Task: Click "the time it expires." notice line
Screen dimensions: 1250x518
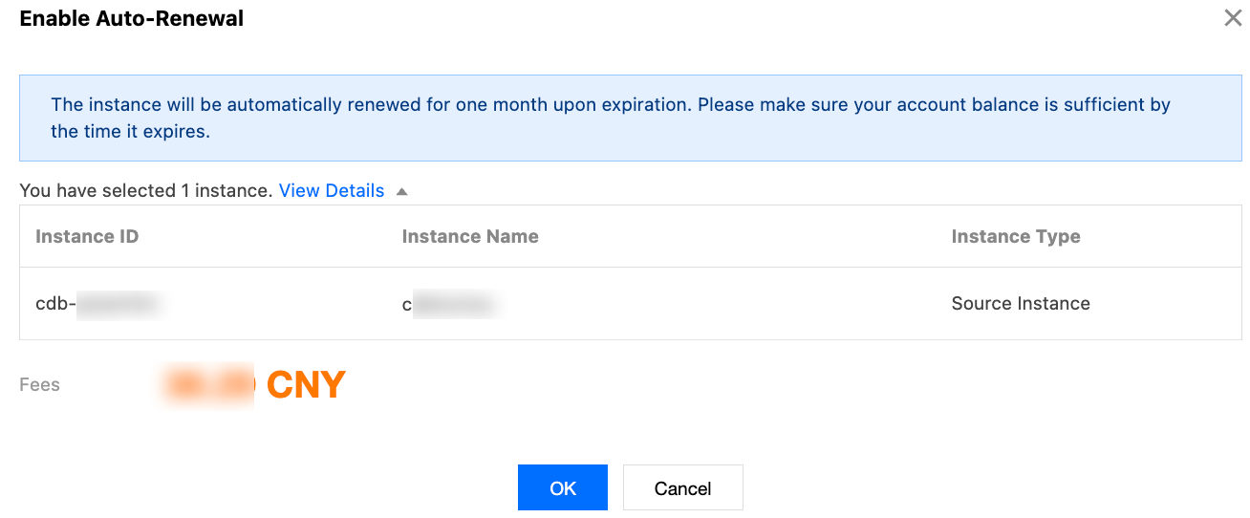Action: tap(130, 131)
